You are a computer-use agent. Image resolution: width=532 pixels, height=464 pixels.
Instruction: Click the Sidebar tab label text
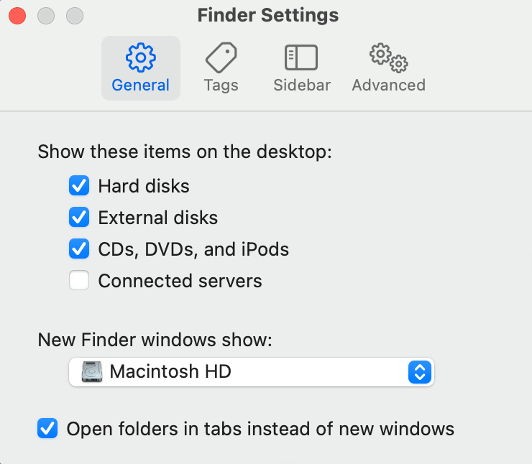coord(302,85)
